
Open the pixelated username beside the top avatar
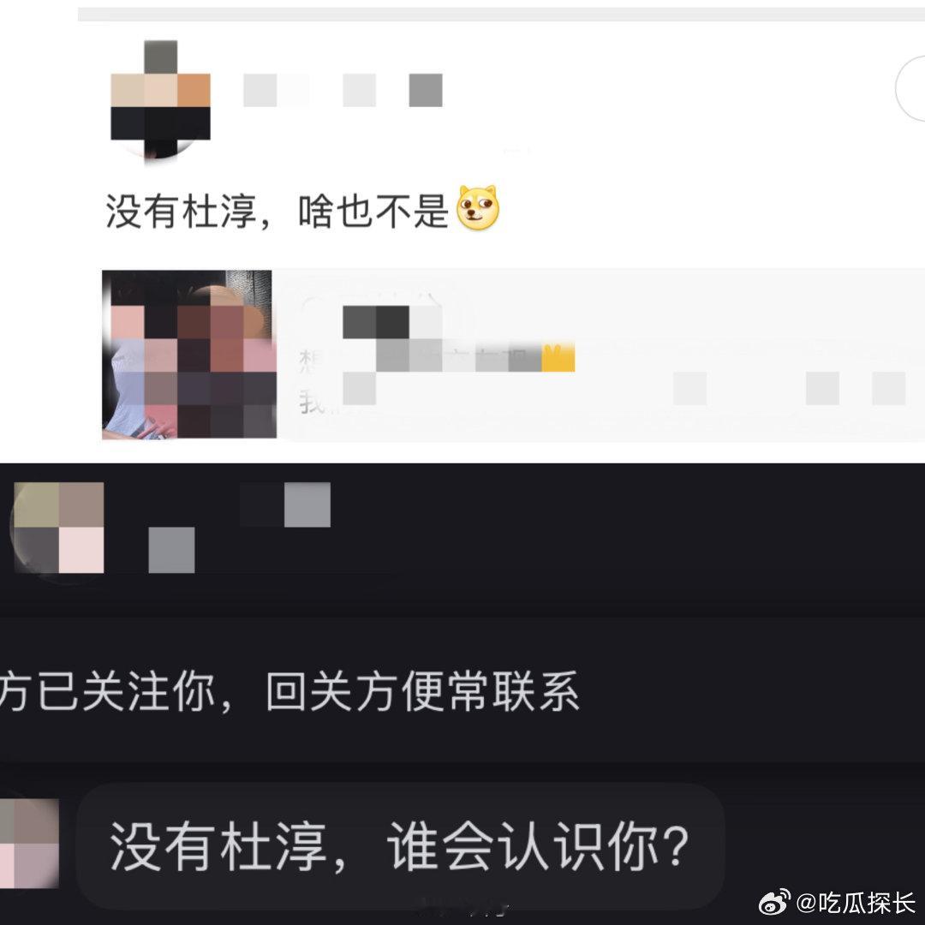click(343, 90)
